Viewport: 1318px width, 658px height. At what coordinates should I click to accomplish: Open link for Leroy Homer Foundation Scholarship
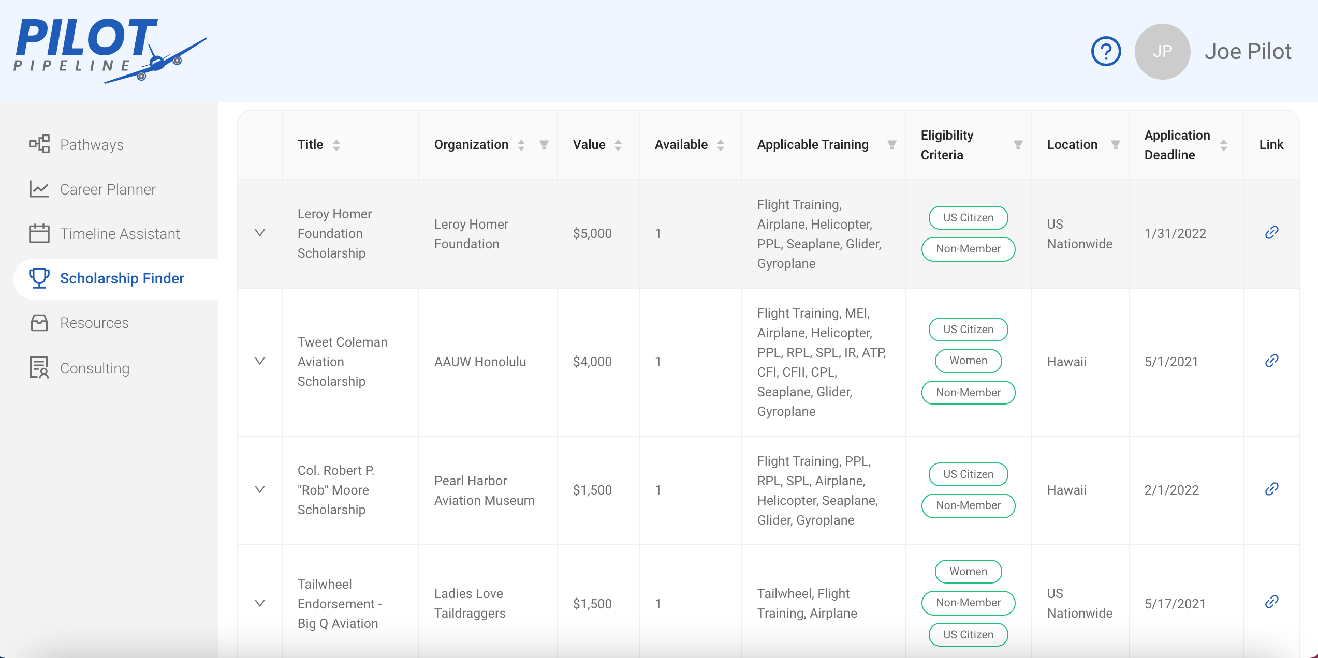[1271, 233]
